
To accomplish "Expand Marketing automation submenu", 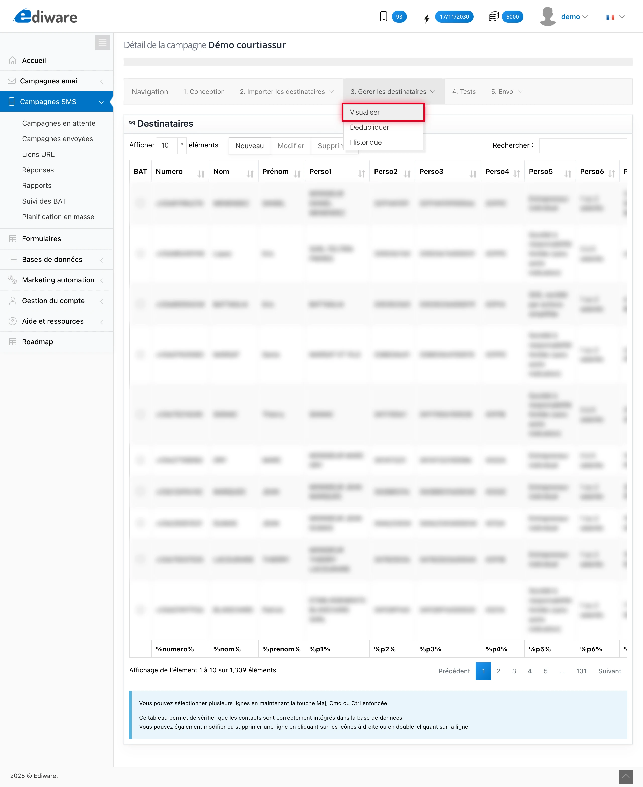I will (x=101, y=280).
